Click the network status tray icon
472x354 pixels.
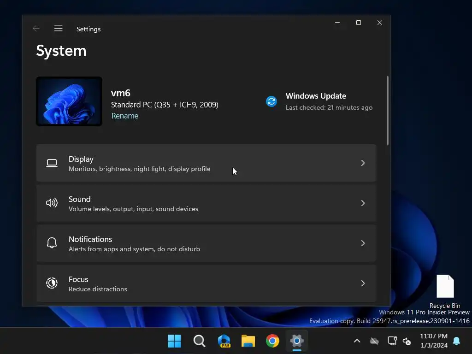click(x=392, y=341)
